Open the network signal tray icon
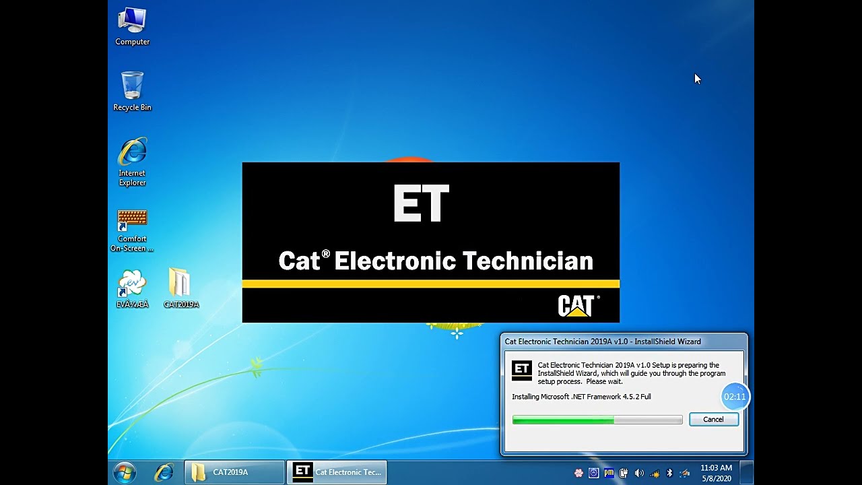862x485 pixels. tap(655, 473)
